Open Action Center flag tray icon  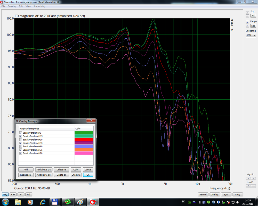[x=228, y=202]
